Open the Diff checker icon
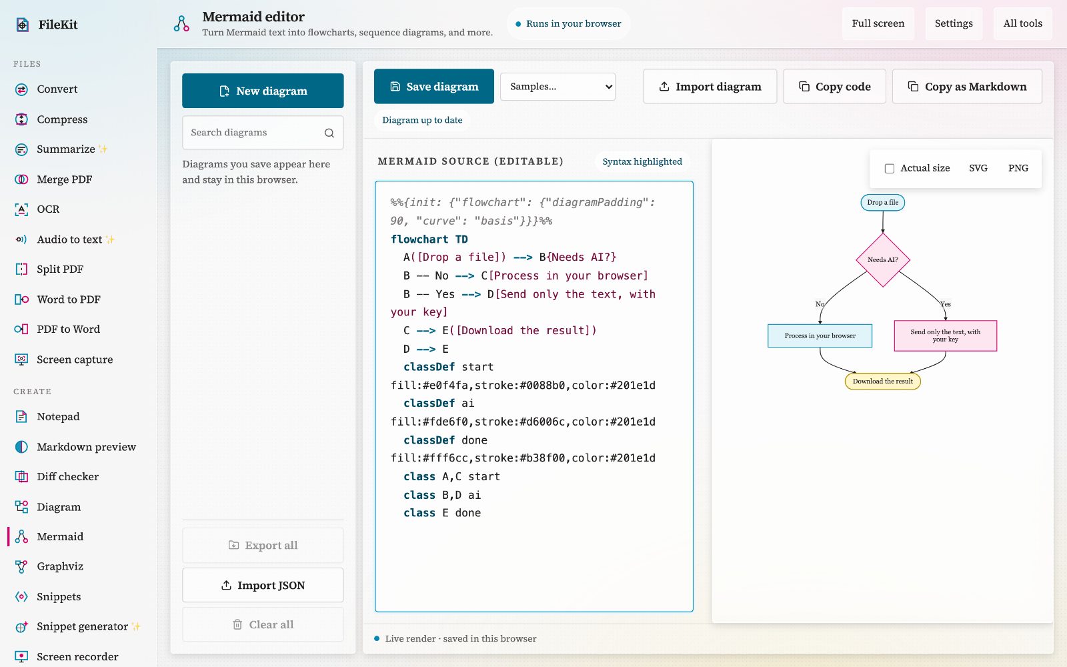Viewport: 1067px width, 667px height. 21,477
